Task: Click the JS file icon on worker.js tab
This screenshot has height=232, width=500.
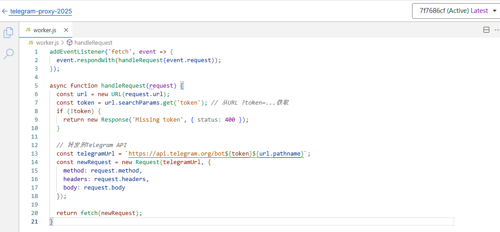Action: coord(28,30)
